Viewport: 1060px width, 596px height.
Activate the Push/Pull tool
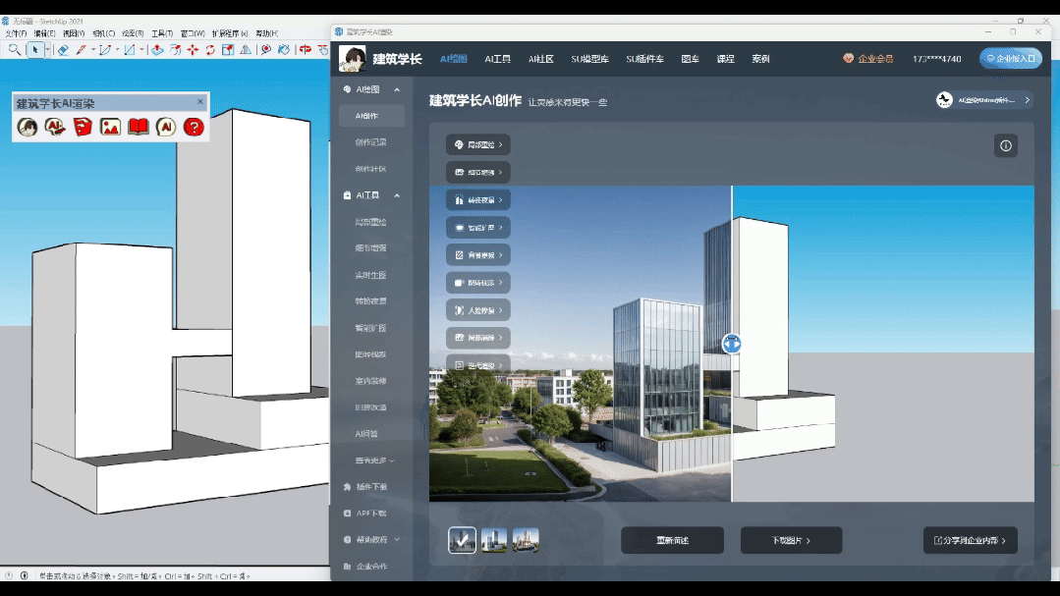click(157, 49)
